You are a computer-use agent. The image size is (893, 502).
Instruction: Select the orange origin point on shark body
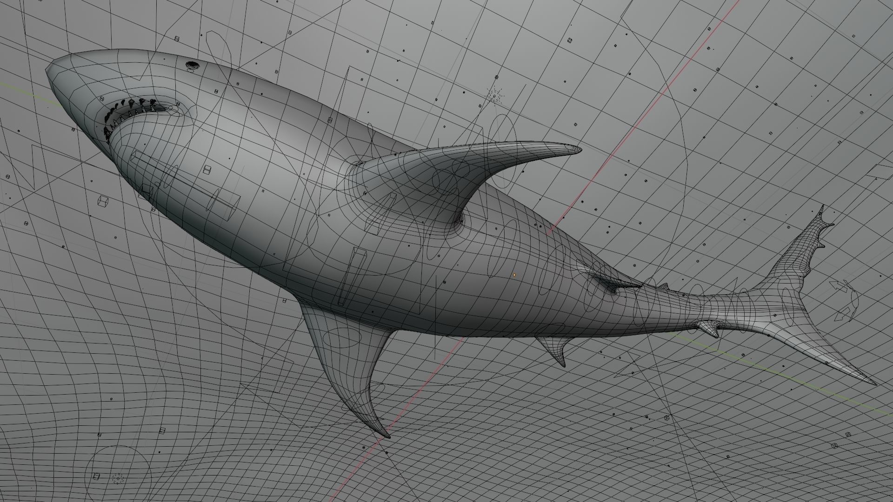click(514, 275)
